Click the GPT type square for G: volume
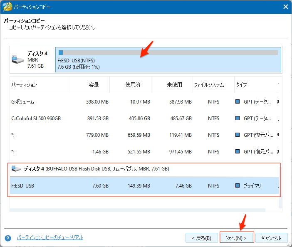This screenshot has height=247, width=292. point(238,101)
